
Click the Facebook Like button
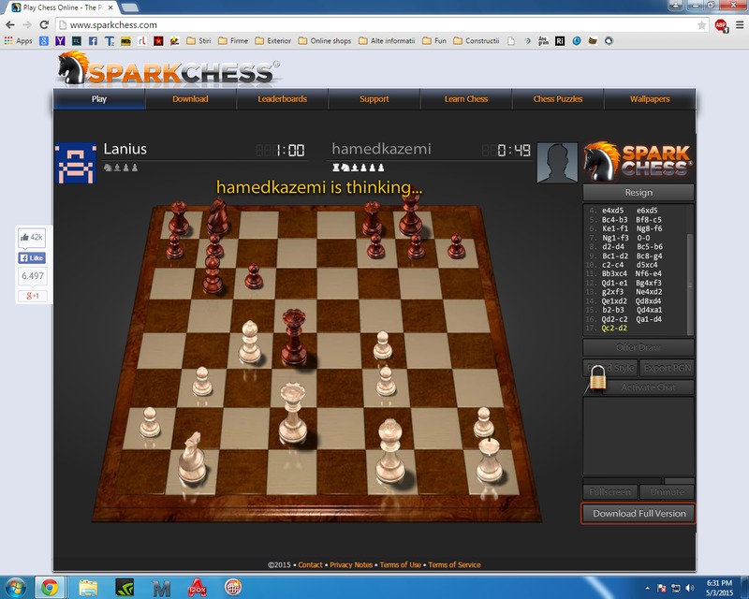coord(32,258)
